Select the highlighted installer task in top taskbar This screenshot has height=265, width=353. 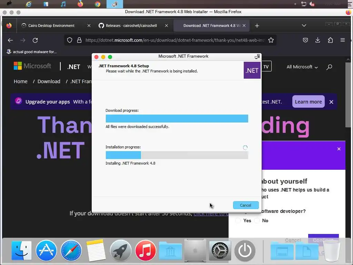115,4
